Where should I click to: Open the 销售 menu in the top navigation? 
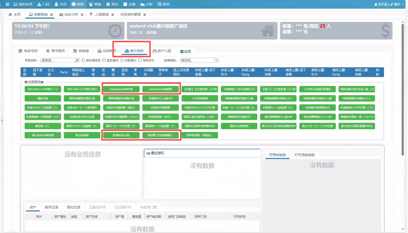click(x=78, y=4)
